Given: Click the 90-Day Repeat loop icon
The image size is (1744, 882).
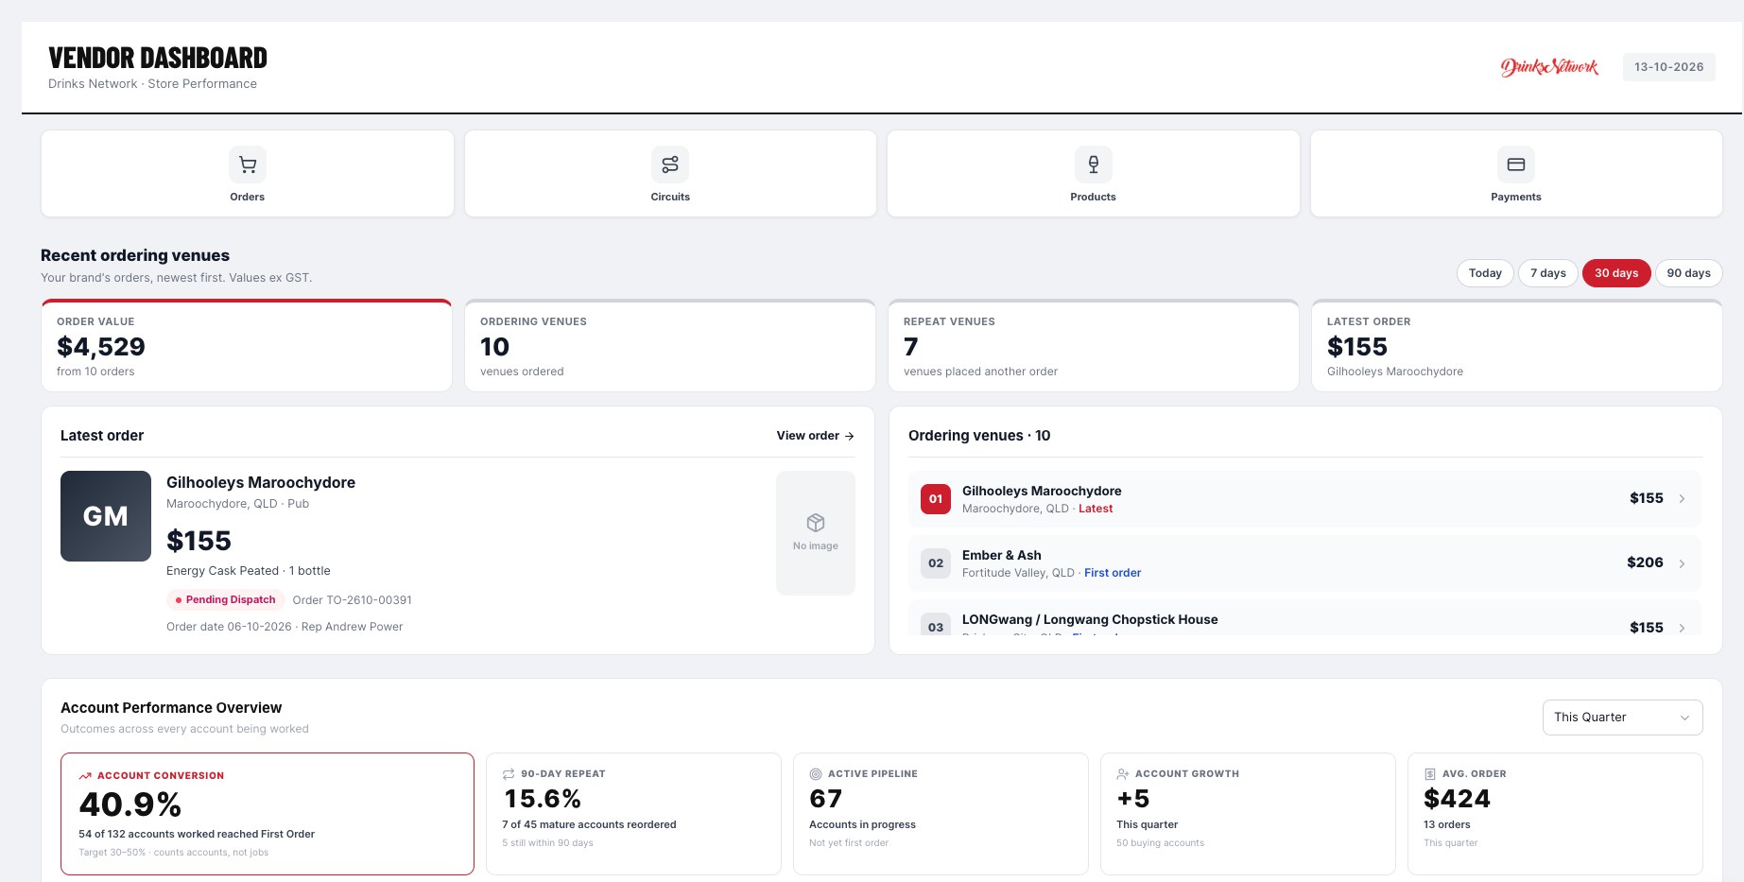Looking at the screenshot, I should [509, 774].
